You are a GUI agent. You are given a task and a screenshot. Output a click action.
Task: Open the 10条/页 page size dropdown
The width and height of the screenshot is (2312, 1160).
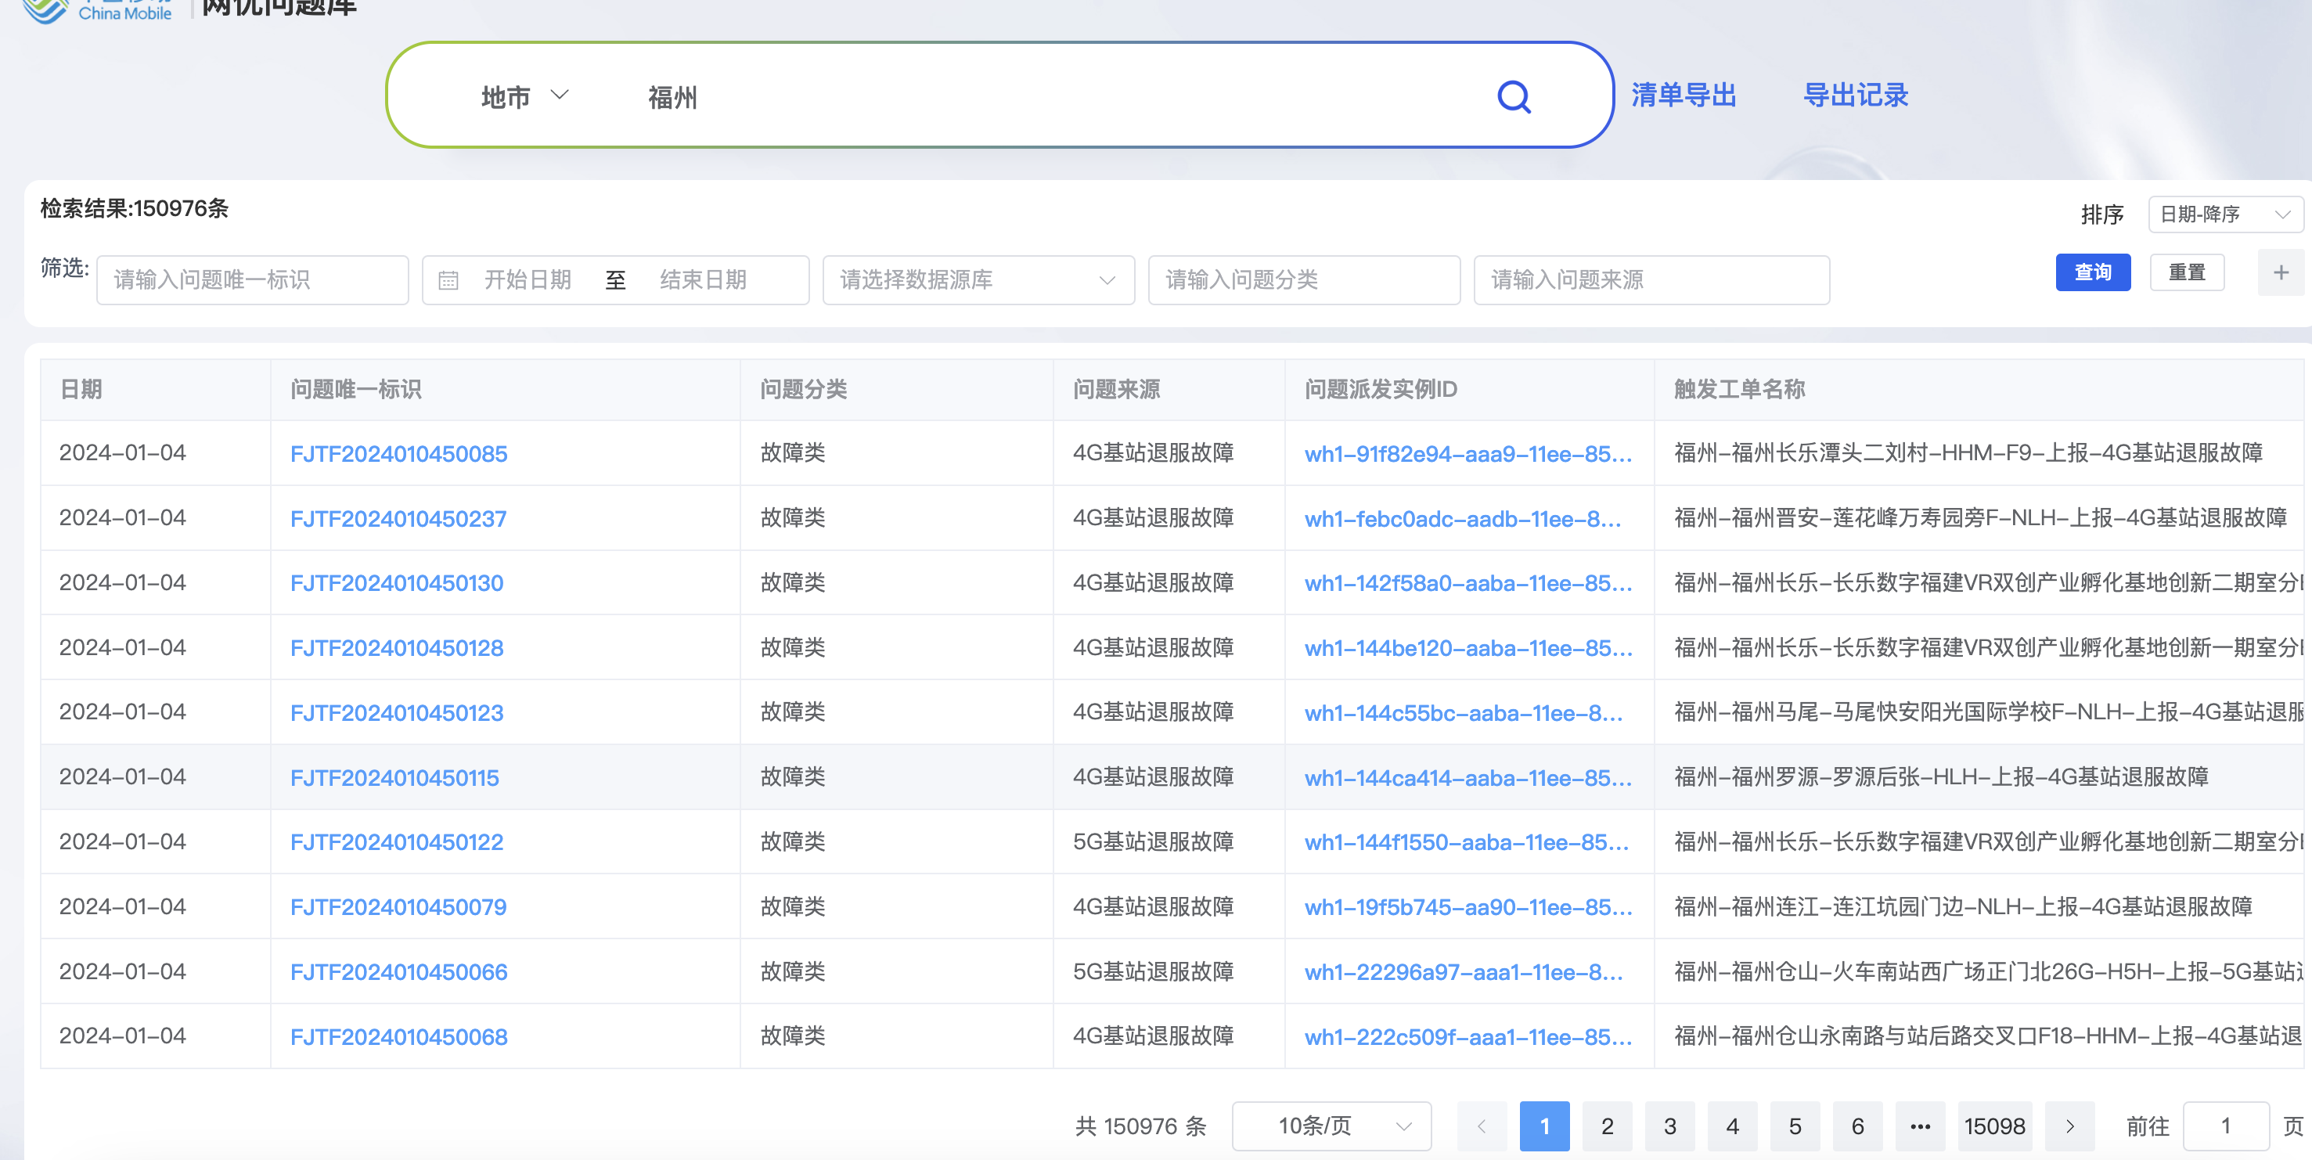1331,1126
